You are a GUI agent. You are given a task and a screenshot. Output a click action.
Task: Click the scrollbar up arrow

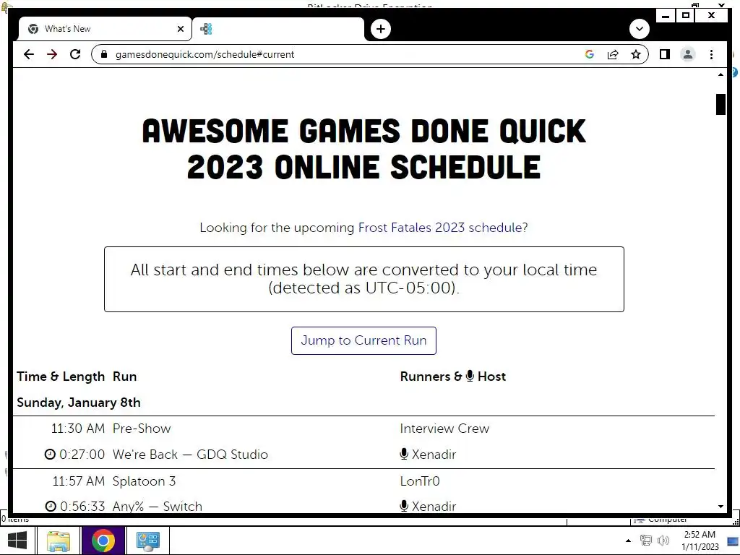(x=720, y=74)
